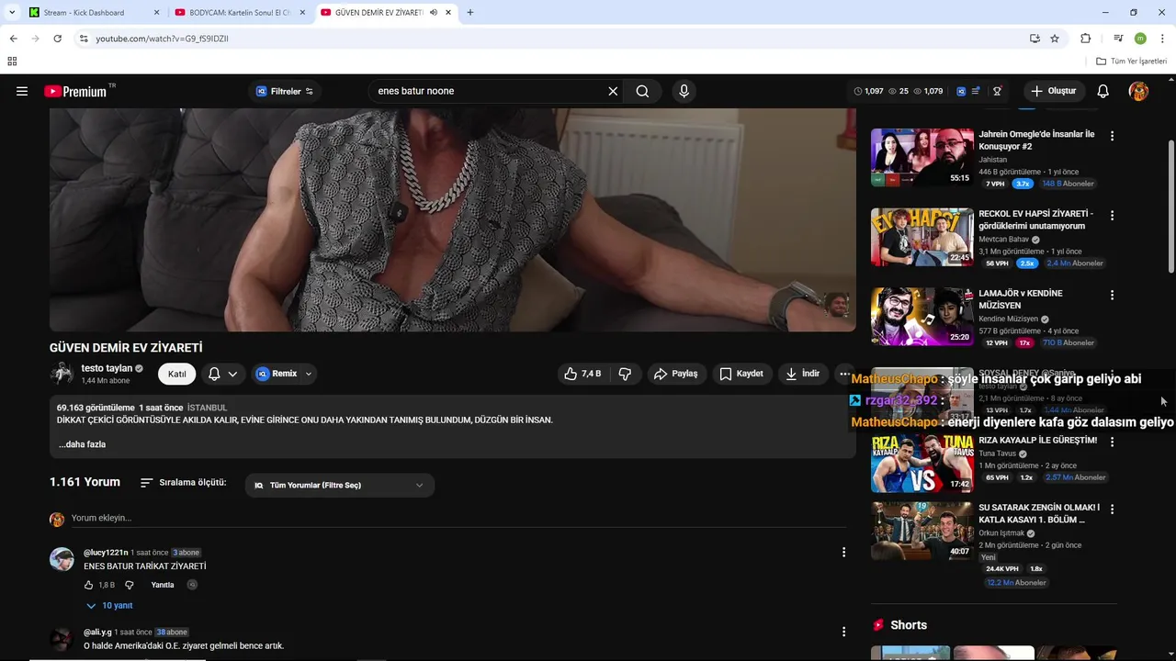This screenshot has width=1176, height=661.
Task: Open Tüm Yer İşaretleri bookmarks folder
Action: coord(1131,62)
